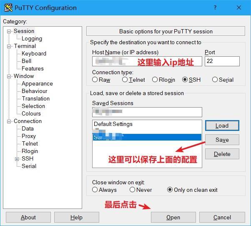Collapse the Connection tree node
This screenshot has height=226, width=251.
[9, 121]
